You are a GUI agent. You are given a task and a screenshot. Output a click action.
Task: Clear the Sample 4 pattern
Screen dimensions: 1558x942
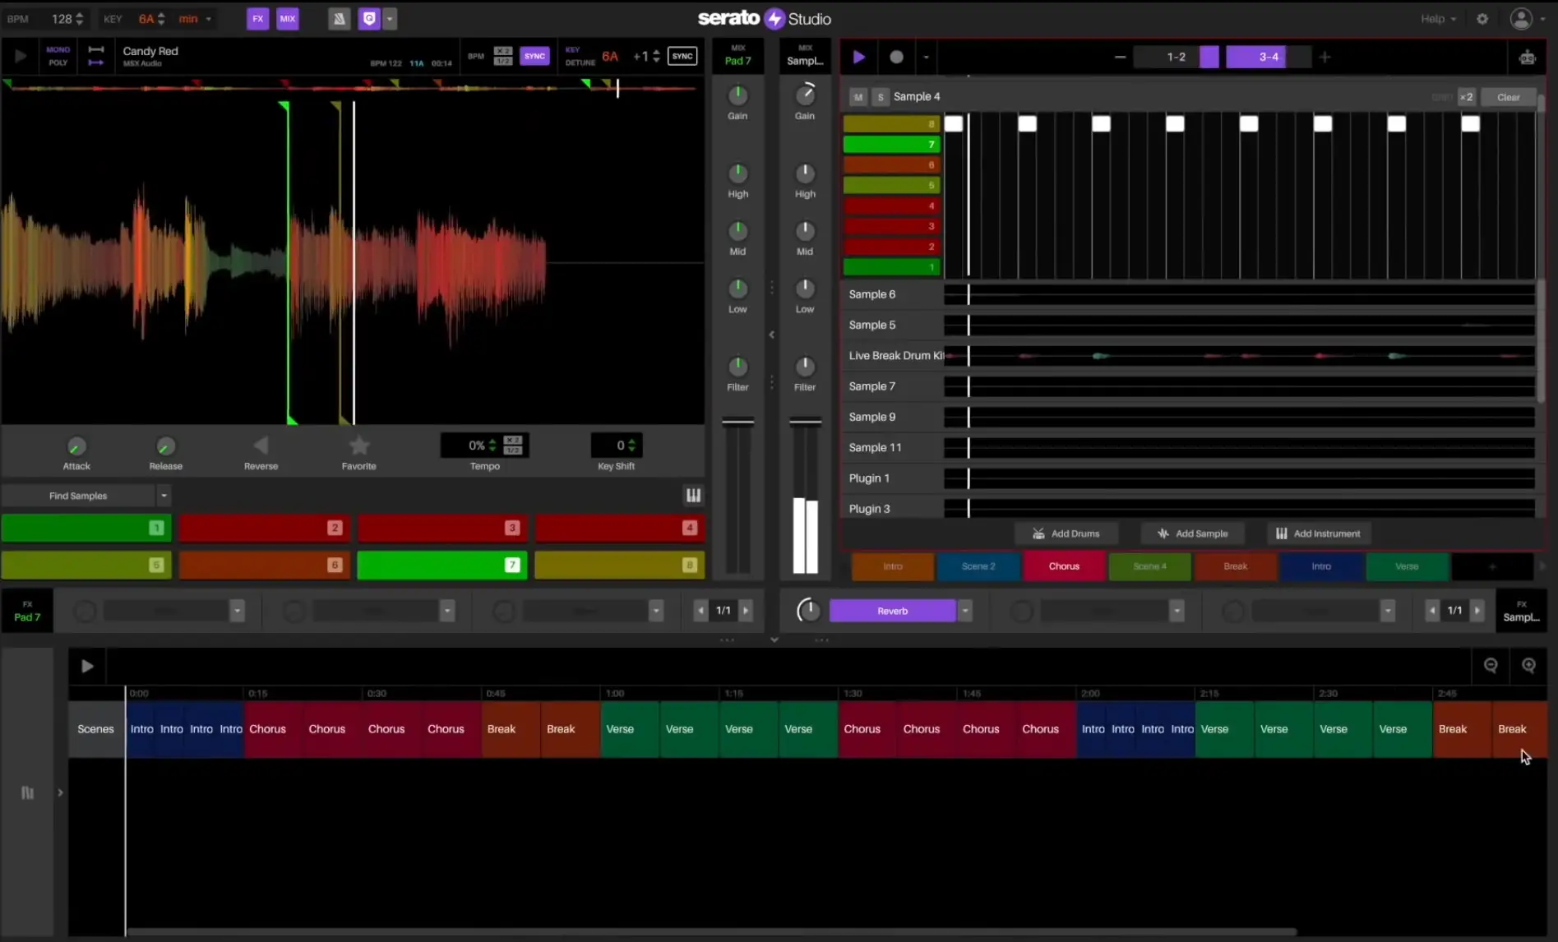point(1508,97)
